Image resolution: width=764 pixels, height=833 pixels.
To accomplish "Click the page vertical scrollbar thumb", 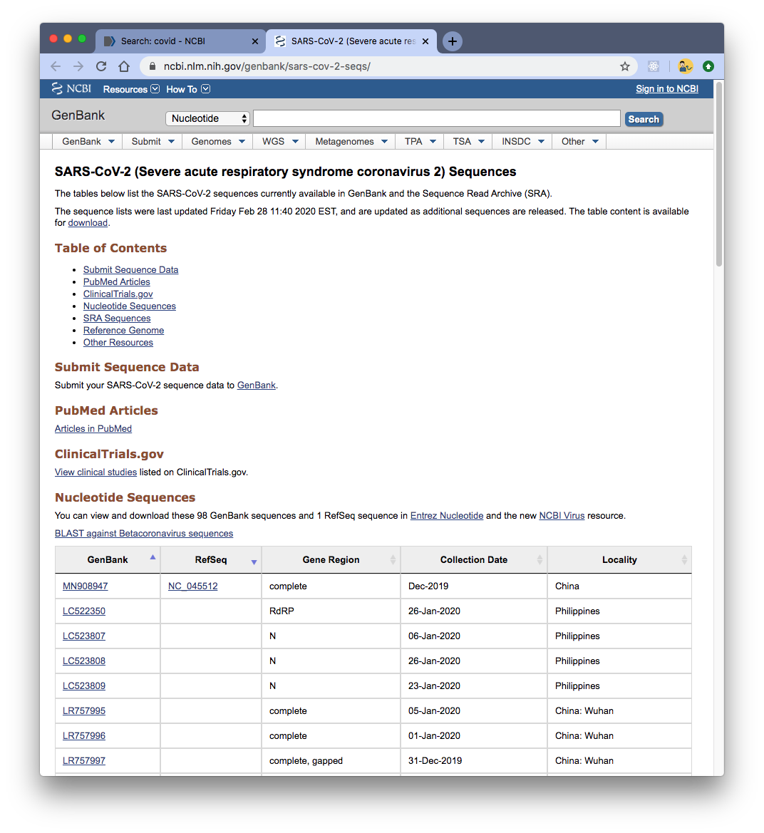I will (x=719, y=174).
